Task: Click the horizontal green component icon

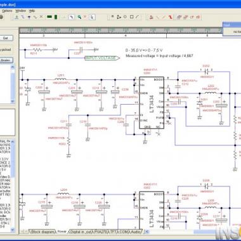Action: (x=49, y=17)
